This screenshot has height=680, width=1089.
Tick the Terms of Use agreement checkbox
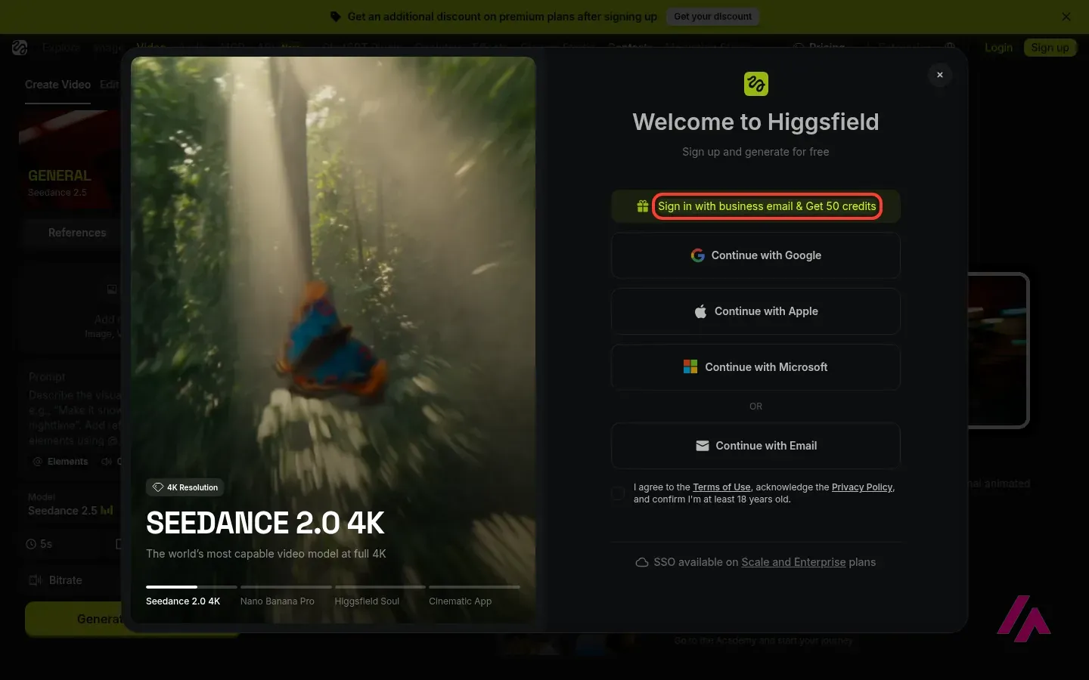click(618, 493)
